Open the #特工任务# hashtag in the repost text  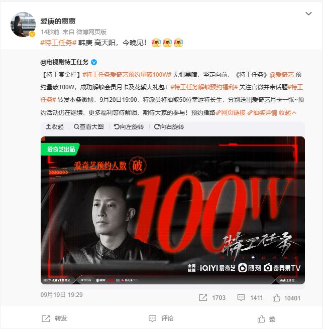tap(58, 43)
